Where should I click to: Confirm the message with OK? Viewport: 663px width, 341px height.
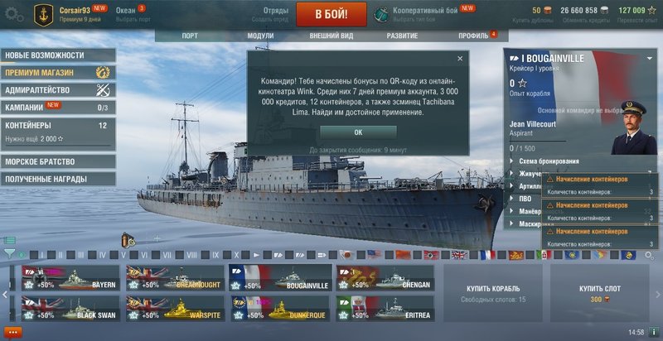[x=358, y=132]
